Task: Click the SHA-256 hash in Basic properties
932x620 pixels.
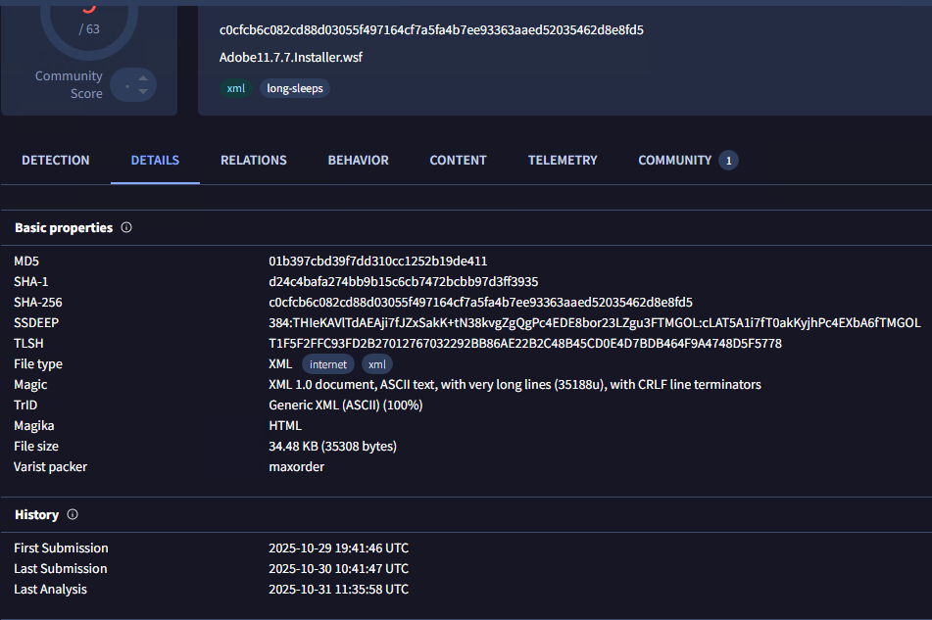Action: [x=480, y=303]
